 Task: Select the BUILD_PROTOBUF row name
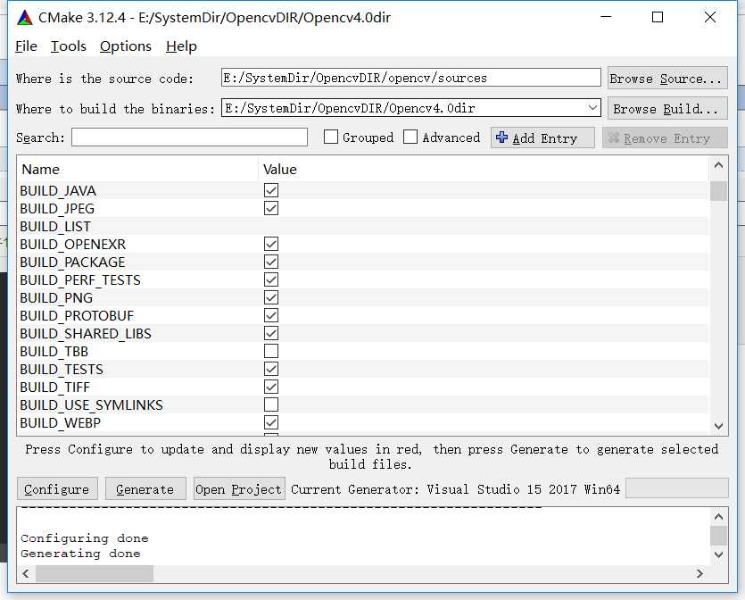[x=77, y=316]
